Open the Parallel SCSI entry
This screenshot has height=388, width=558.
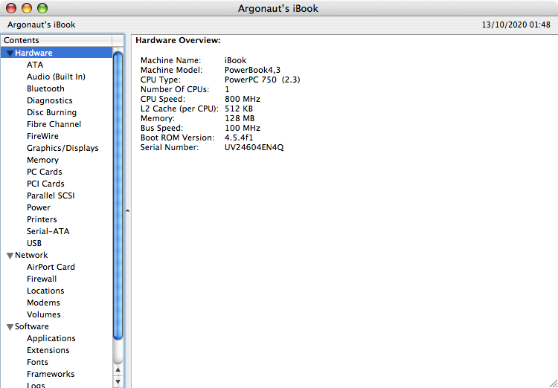[x=51, y=195]
